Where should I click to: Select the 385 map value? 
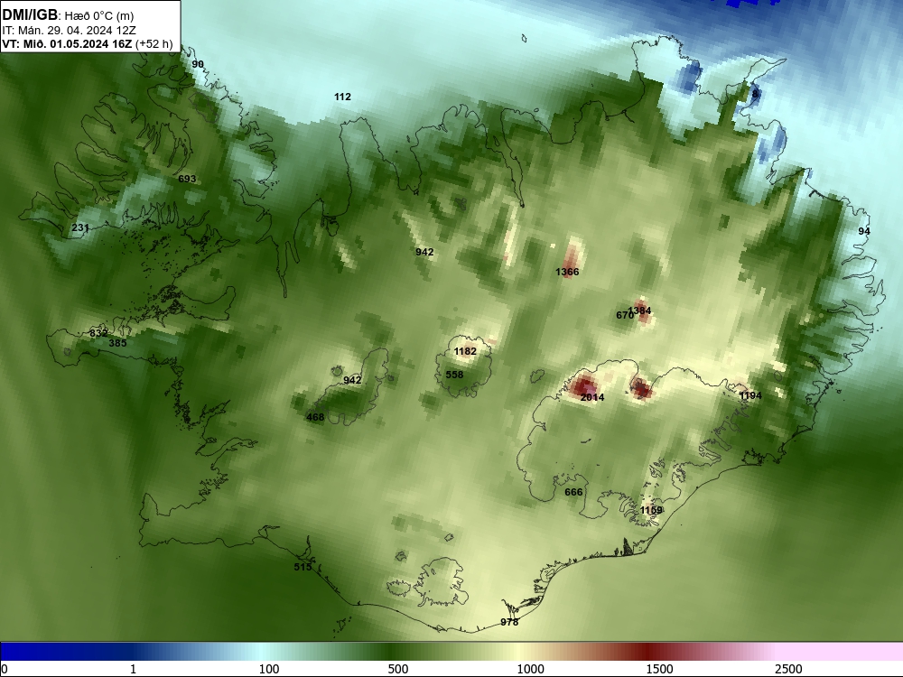pos(117,342)
